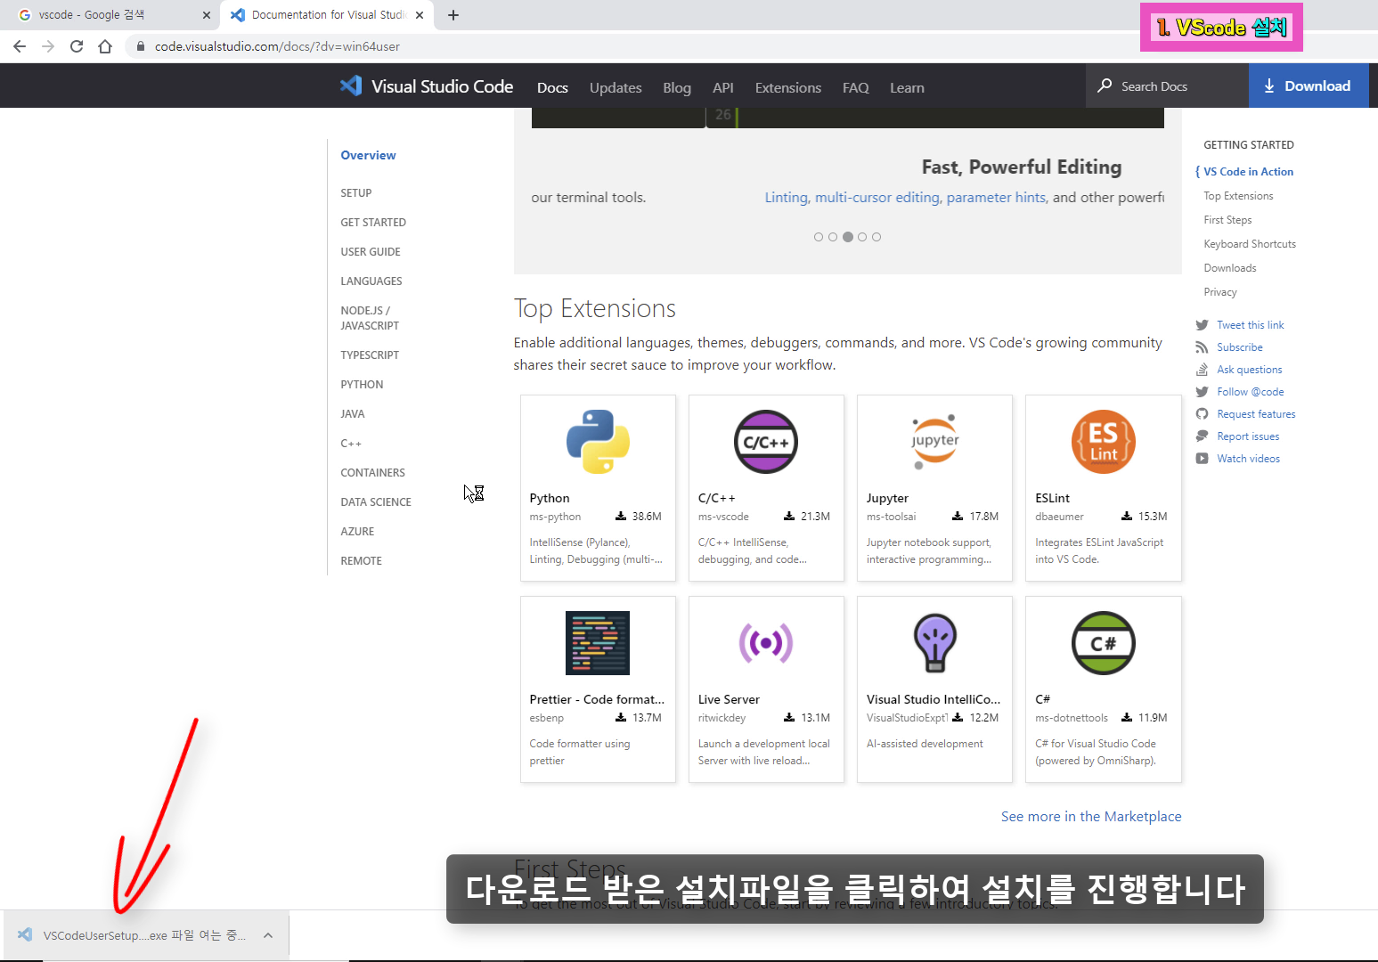The height and width of the screenshot is (962, 1378).
Task: Open the Updates page from navbar
Action: (616, 87)
